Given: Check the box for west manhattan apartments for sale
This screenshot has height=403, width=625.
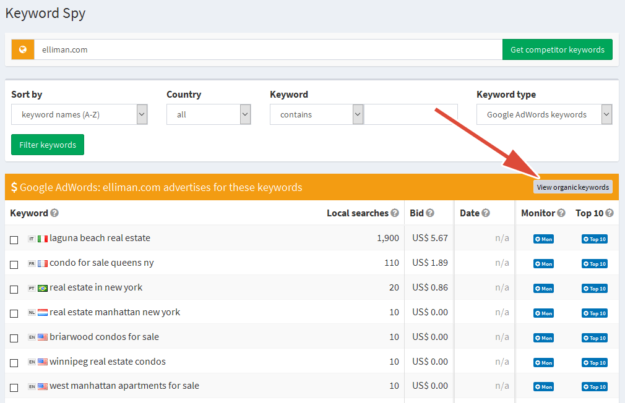Looking at the screenshot, I should point(14,386).
